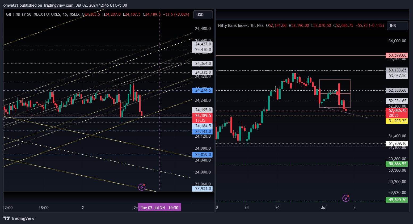This screenshot has height=224, width=413.
Task: Click the 49,690.70 green price label
Action: point(397,200)
